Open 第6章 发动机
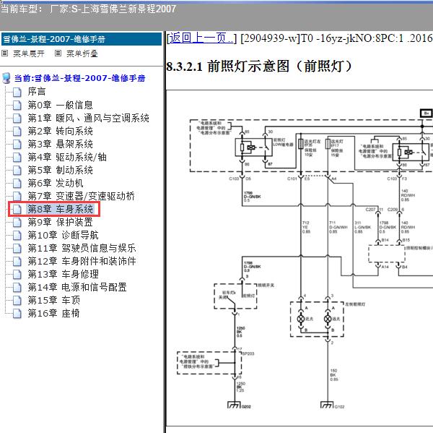The height and width of the screenshot is (433, 433). [56, 183]
